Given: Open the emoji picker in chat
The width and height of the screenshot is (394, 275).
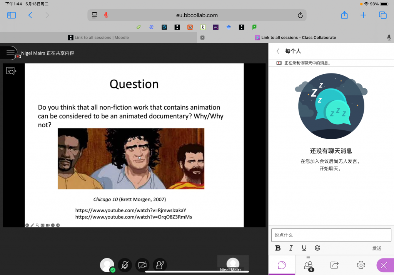Looking at the screenshot, I should [317, 248].
